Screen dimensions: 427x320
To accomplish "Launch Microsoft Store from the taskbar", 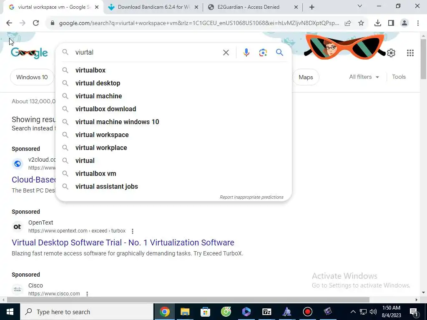I will point(205,312).
